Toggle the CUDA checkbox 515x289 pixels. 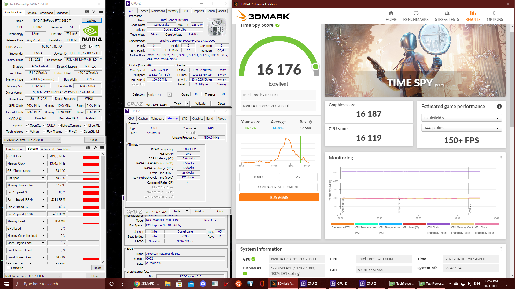click(x=45, y=126)
